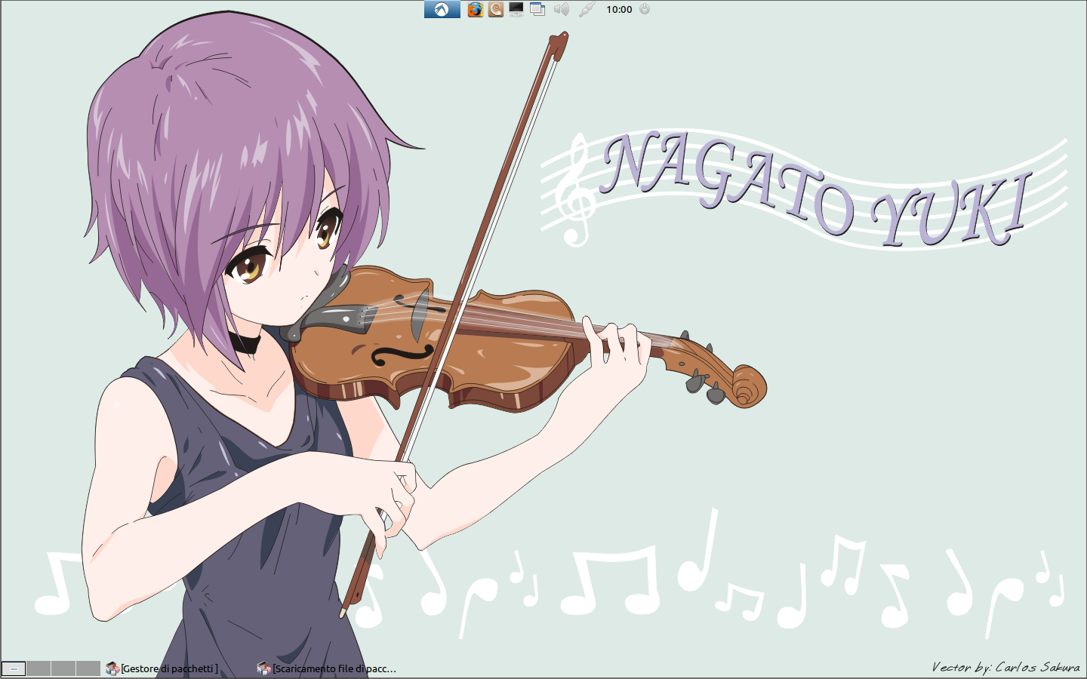Open the Lubuntu main menu button
The width and height of the screenshot is (1087, 679).
coord(442,9)
